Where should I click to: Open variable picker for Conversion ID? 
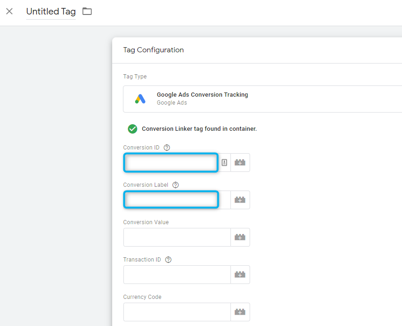tap(240, 163)
